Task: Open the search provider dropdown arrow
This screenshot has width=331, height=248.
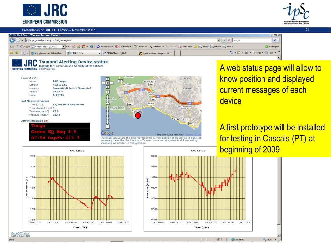Action: 278,40
